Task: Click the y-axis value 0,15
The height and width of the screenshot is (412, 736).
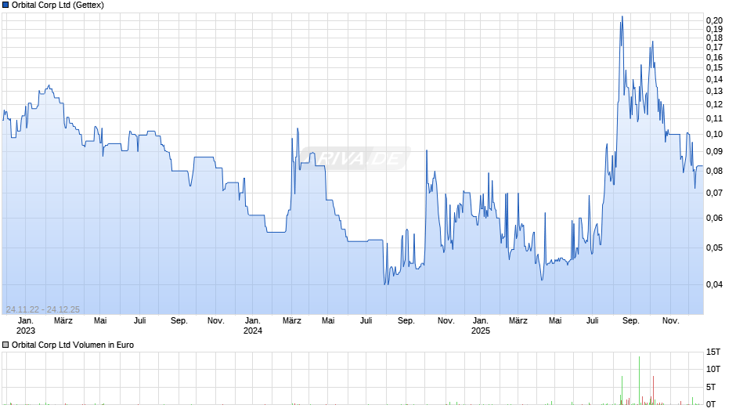Action: pyautogui.click(x=714, y=68)
